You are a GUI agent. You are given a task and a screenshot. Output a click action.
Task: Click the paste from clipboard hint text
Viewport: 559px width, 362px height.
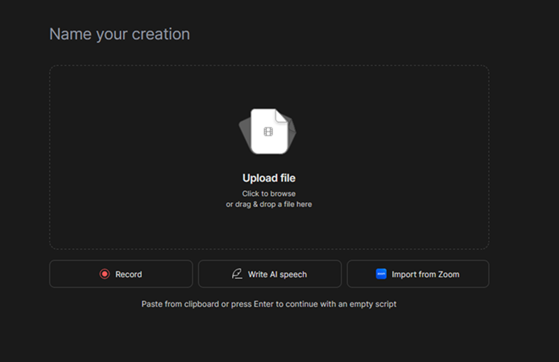click(269, 304)
